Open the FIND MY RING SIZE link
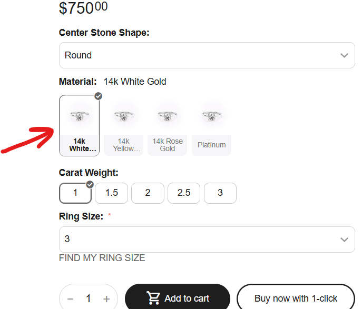This screenshot has width=362, height=309. click(102, 258)
